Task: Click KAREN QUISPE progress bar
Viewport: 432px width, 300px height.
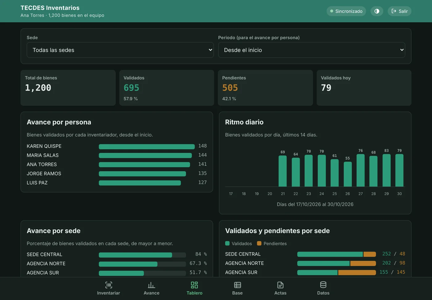Action: 147,147
